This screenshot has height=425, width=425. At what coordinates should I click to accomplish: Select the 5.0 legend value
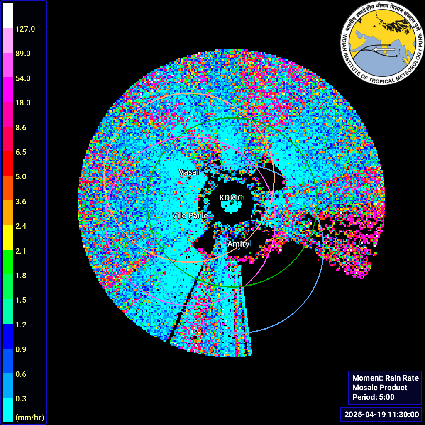point(21,177)
